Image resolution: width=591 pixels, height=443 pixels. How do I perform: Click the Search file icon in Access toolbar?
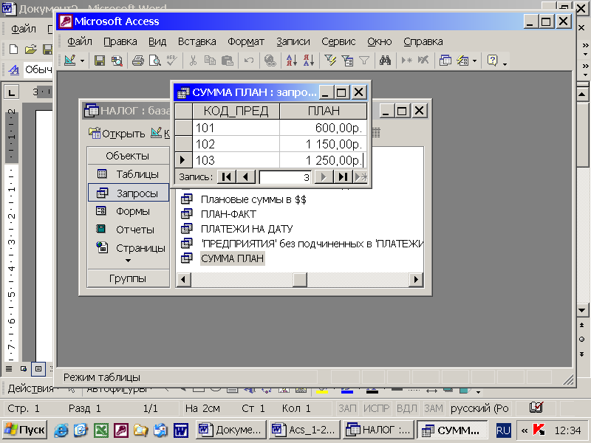click(x=117, y=61)
